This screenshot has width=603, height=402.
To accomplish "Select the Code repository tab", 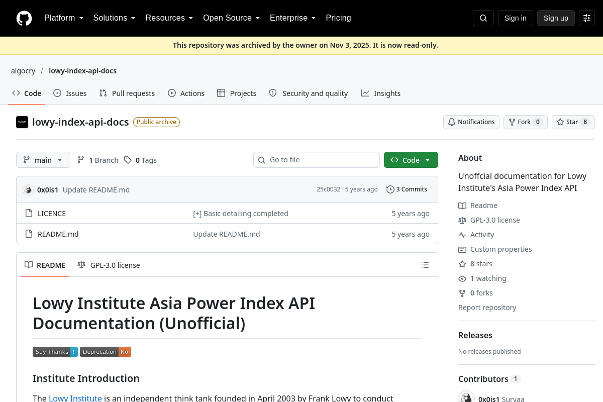I will (27, 93).
